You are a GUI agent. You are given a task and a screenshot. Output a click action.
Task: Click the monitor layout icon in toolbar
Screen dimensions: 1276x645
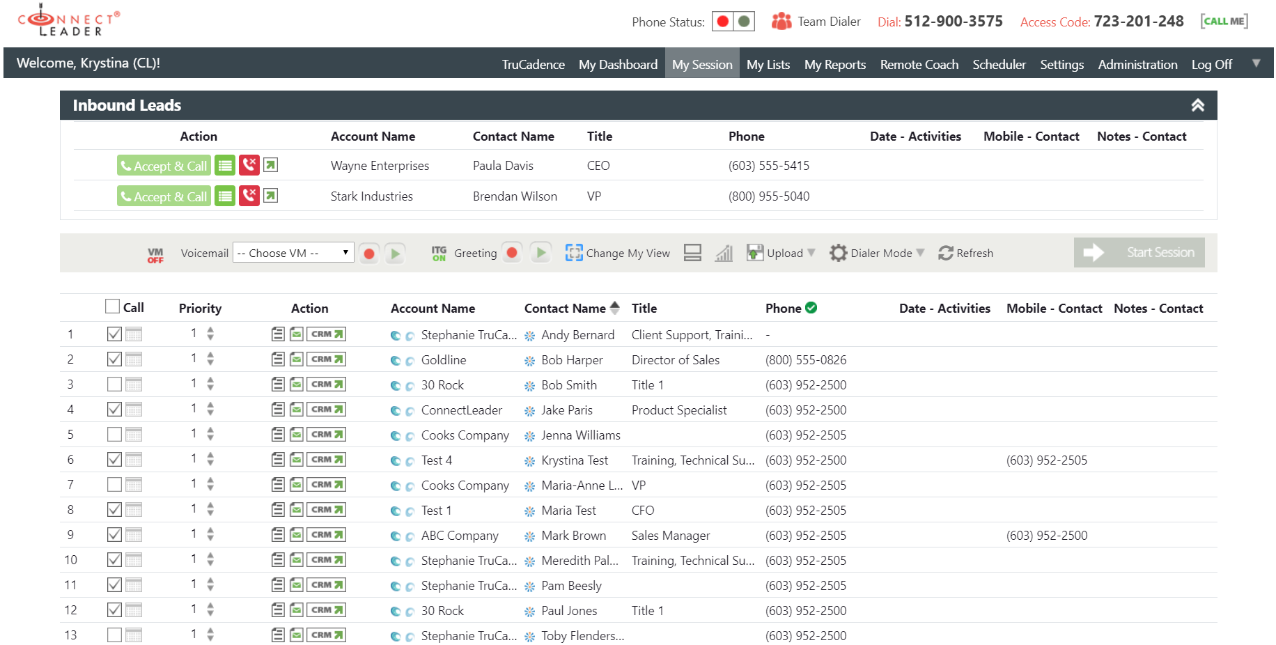tap(692, 253)
